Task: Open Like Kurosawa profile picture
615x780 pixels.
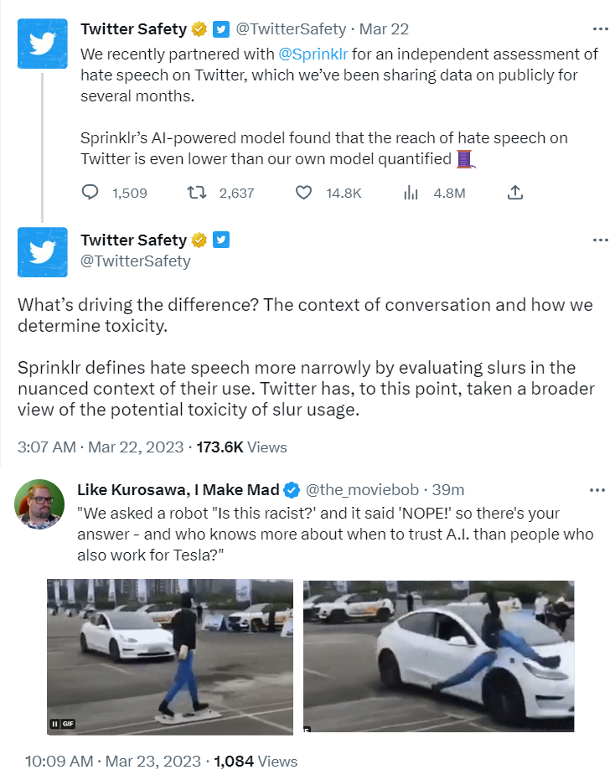Action: point(40,504)
